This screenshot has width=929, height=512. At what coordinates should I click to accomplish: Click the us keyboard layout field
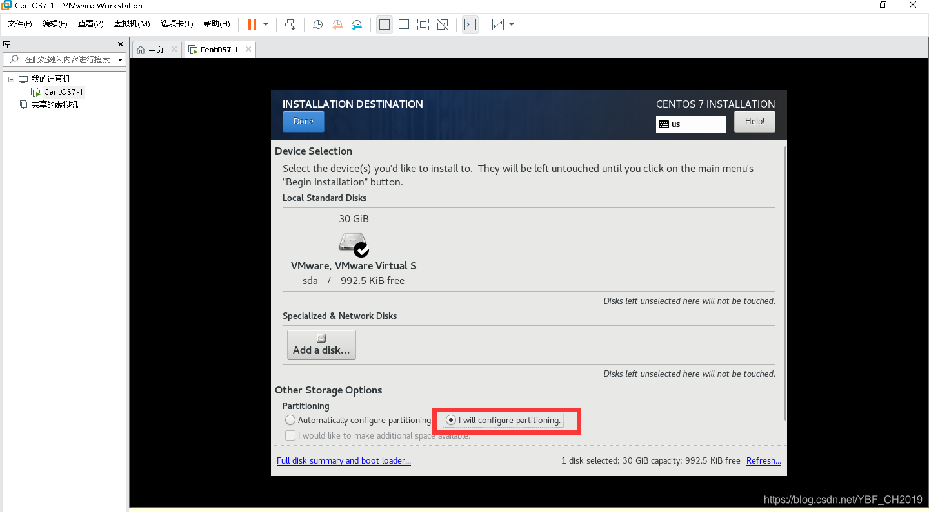(x=691, y=124)
